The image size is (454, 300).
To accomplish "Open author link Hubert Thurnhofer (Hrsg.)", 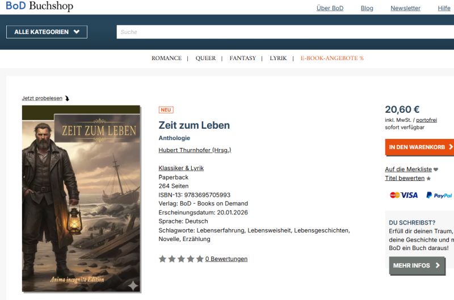I will click(195, 150).
